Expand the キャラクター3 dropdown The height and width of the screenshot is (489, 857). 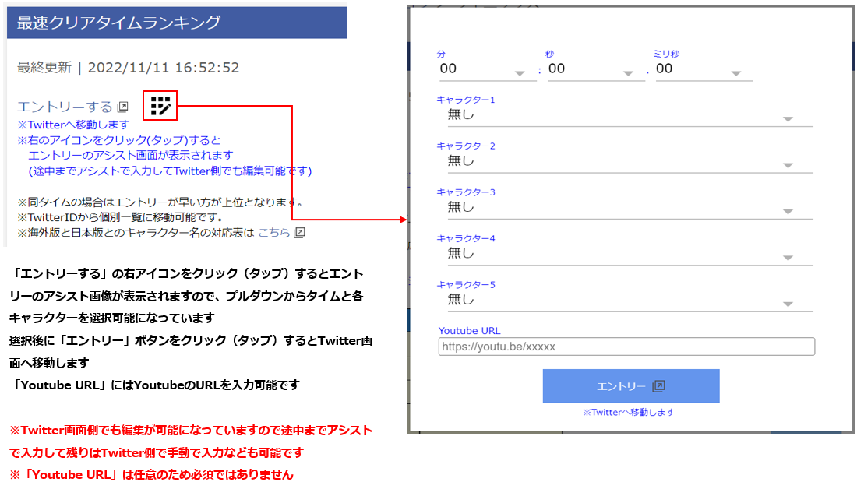pyautogui.click(x=788, y=212)
